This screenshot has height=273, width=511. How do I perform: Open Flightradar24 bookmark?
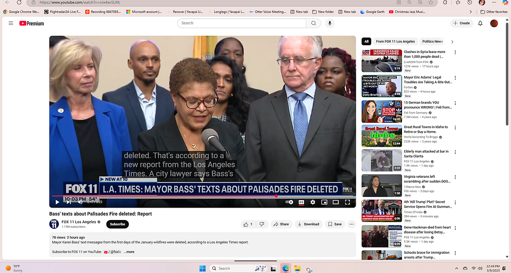(63, 11)
